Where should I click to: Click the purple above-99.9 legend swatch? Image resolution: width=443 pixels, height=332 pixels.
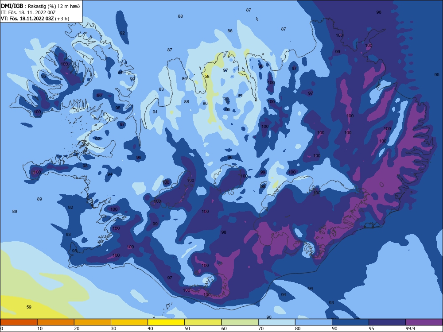[424, 322]
